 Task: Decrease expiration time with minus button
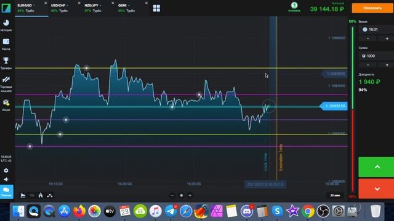pos(368,39)
